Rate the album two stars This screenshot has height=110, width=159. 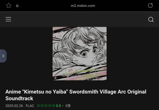pyautogui.click(x=42, y=106)
